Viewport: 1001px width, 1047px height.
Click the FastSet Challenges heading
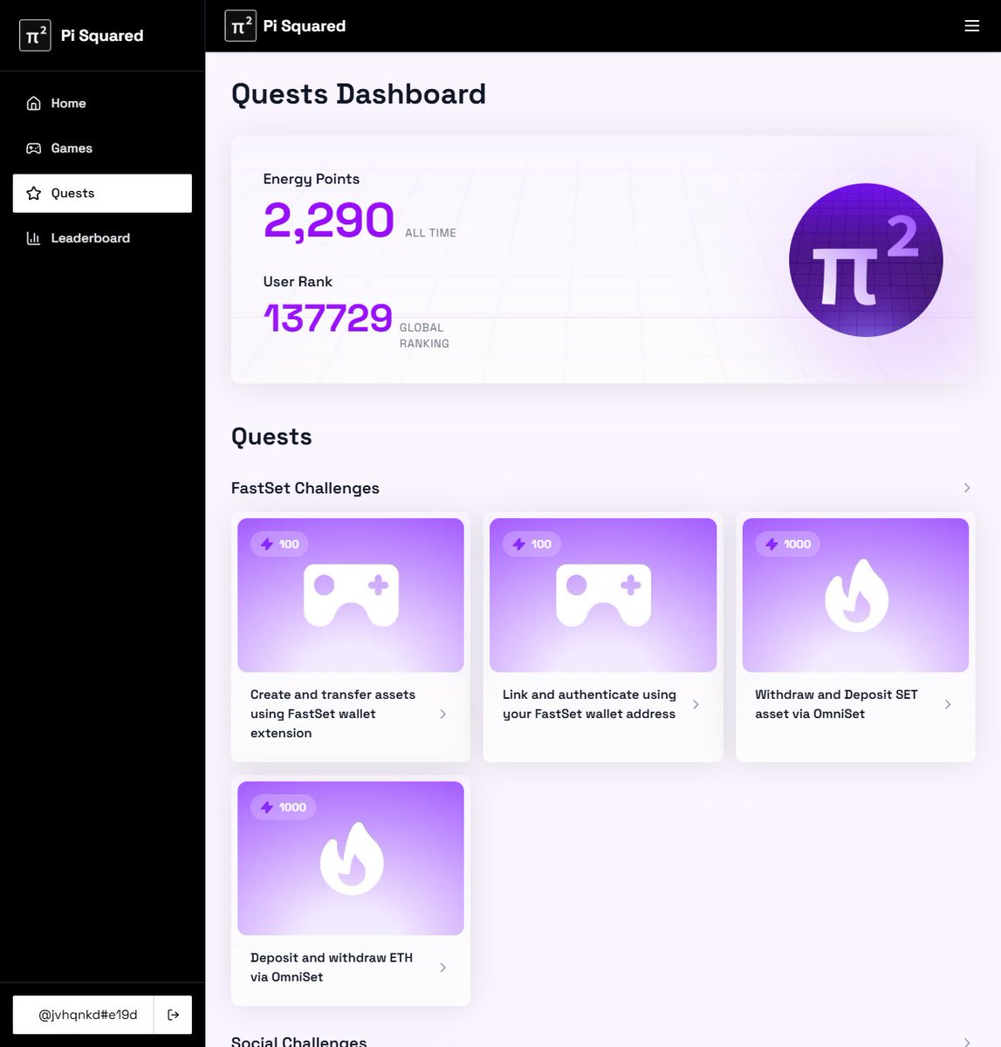pyautogui.click(x=305, y=488)
